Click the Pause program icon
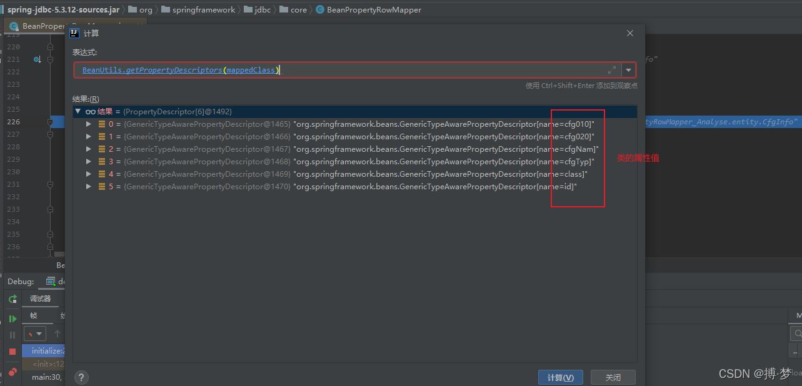 [13, 335]
